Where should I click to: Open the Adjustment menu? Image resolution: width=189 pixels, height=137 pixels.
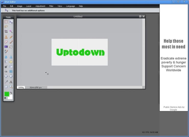point(40,6)
